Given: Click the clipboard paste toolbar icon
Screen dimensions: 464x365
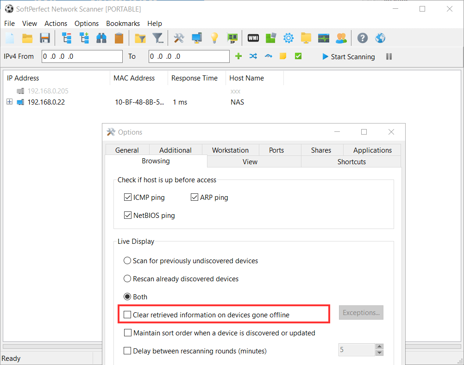Looking at the screenshot, I should coord(119,38).
